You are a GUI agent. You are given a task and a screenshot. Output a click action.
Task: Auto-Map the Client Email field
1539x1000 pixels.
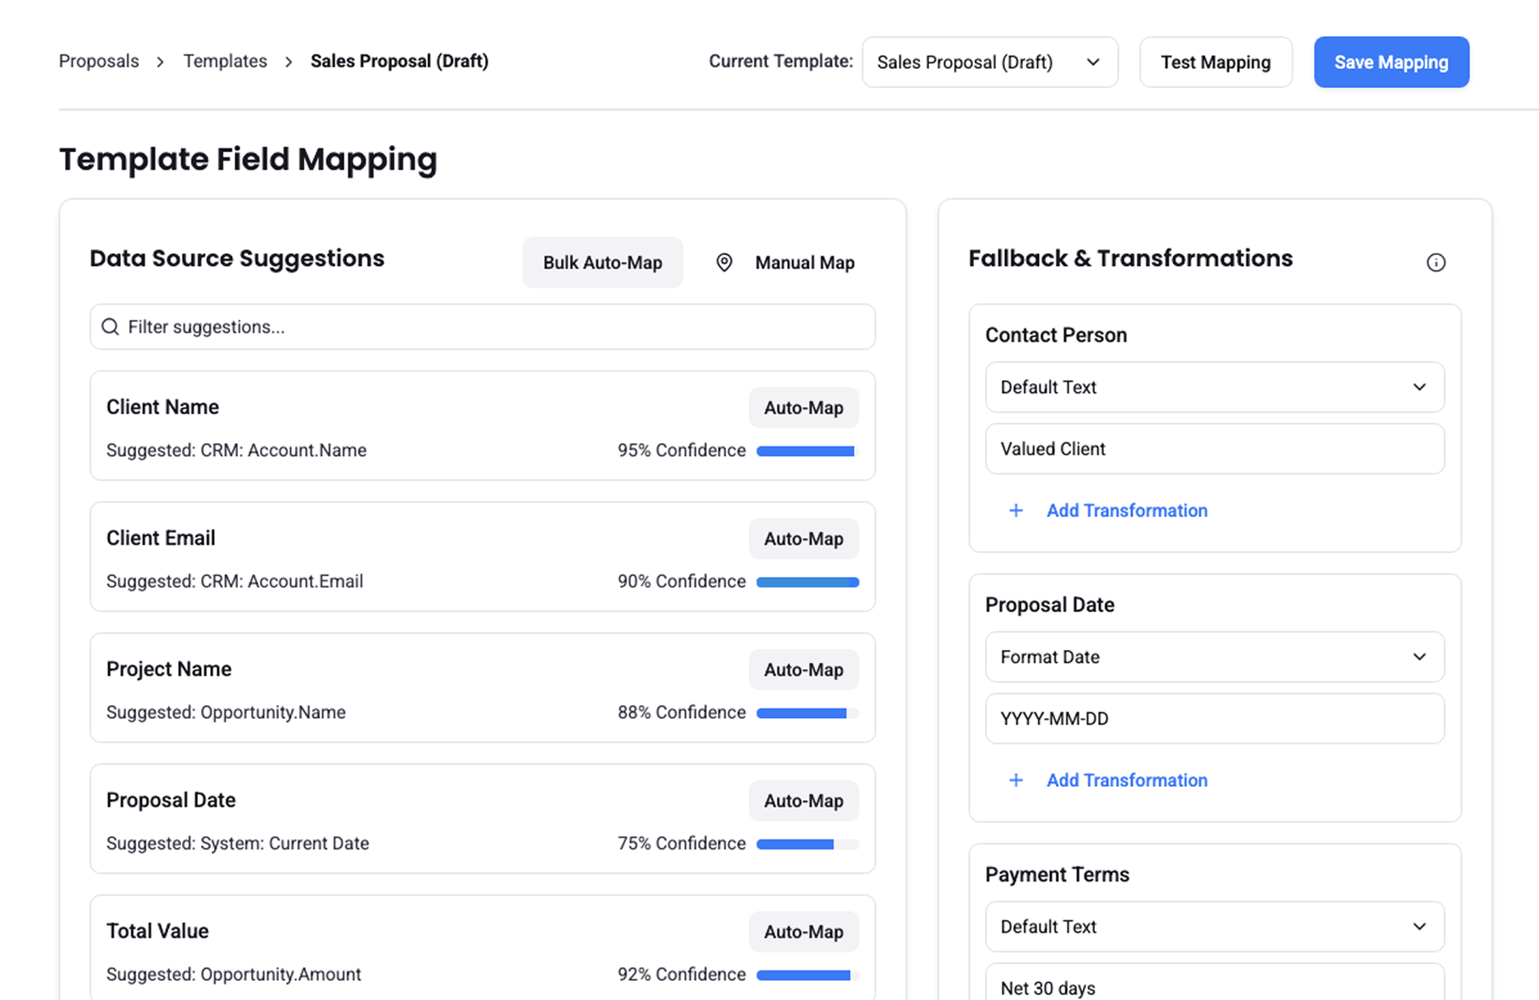(x=803, y=539)
